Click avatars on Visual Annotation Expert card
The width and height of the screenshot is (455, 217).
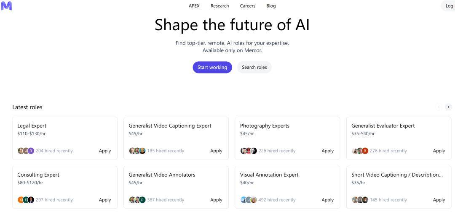249,200
